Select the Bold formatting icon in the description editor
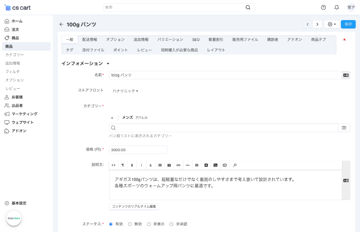The height and width of the screenshot is (232, 360). (132, 165)
